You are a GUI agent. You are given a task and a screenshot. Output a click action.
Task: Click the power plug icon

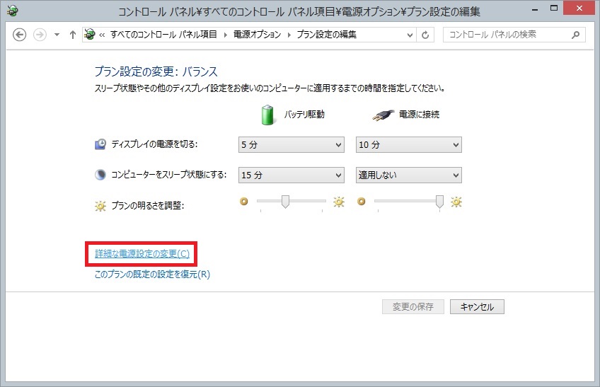[x=383, y=115]
